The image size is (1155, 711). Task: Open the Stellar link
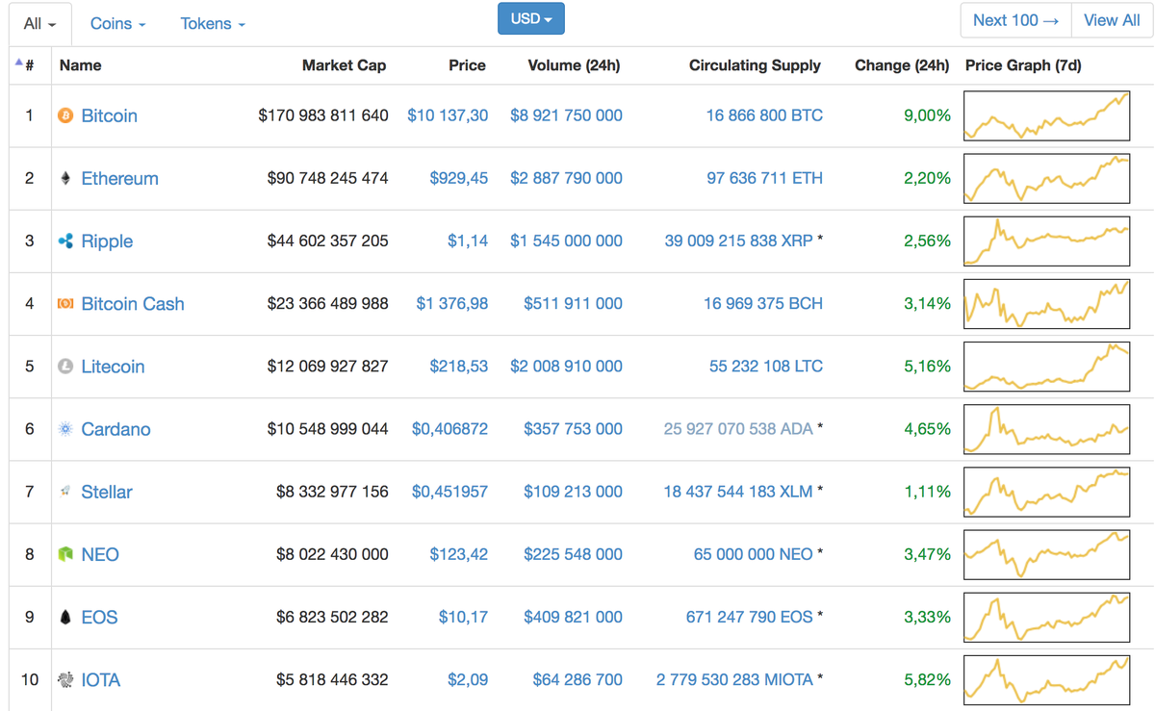pos(107,492)
